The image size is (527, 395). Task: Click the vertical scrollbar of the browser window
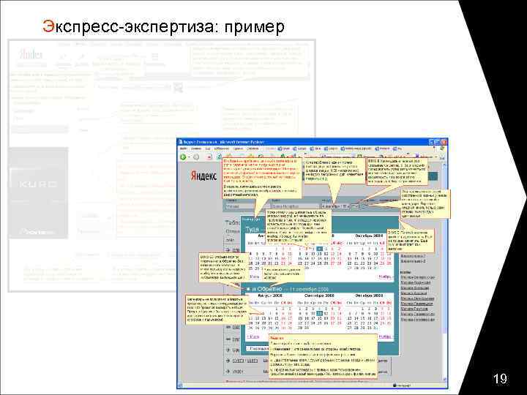(x=445, y=272)
